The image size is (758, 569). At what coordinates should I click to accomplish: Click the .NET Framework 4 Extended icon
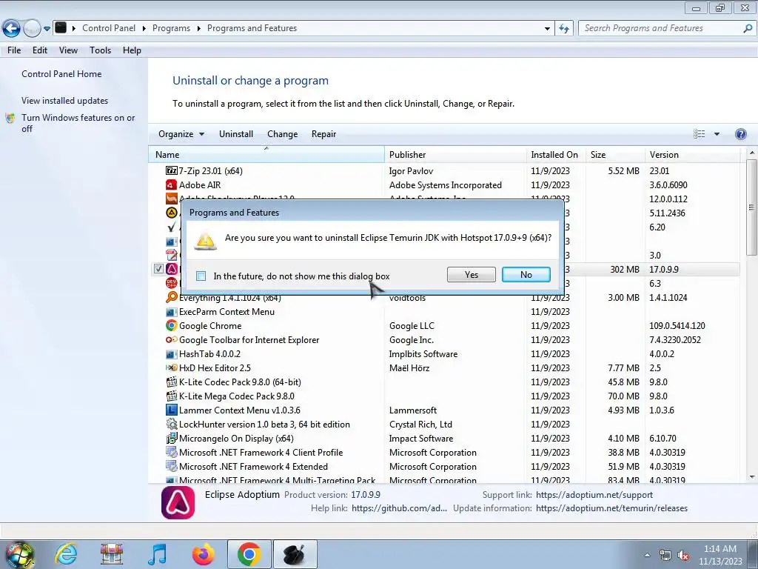171,467
